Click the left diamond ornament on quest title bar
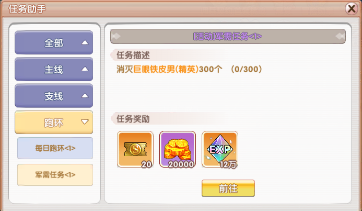This screenshot has height=211, width=362. (116, 36)
